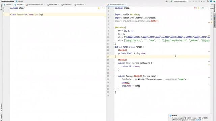Viewport: 216px width, 121px height.
Task: Open Person.decompiled.java tab in left pane
Action: tap(35, 5)
